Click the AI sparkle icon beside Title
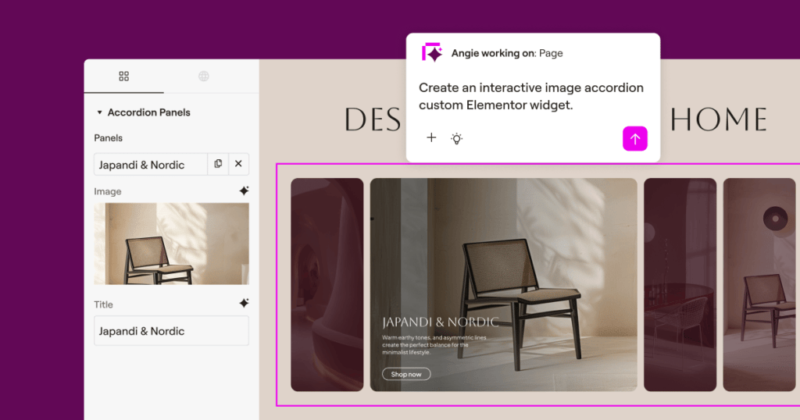 pos(244,304)
